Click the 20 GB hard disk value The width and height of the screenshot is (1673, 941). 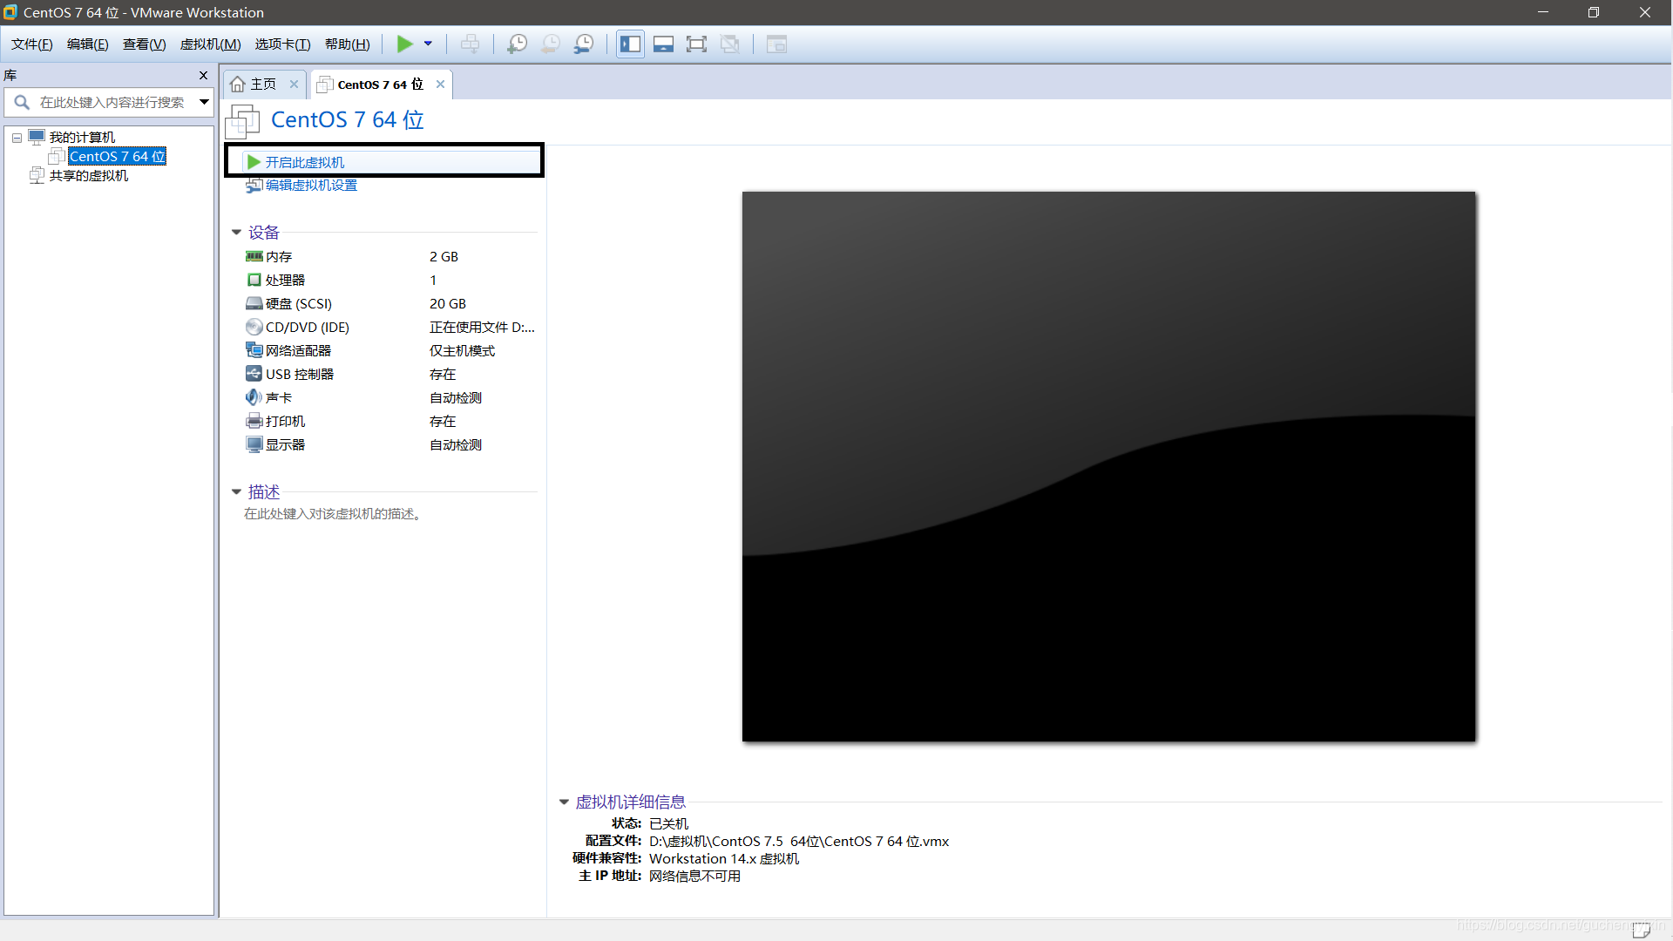[x=448, y=303]
